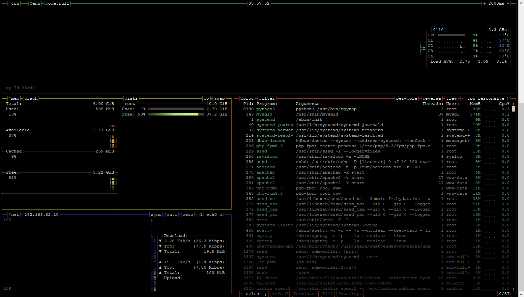Click the 08:57:52 clock

click(259, 3)
